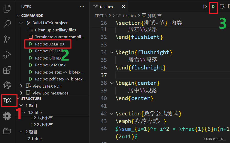Select Clean up auxiliary files command
Image resolution: width=230 pixels, height=143 pixels.
tap(55, 30)
